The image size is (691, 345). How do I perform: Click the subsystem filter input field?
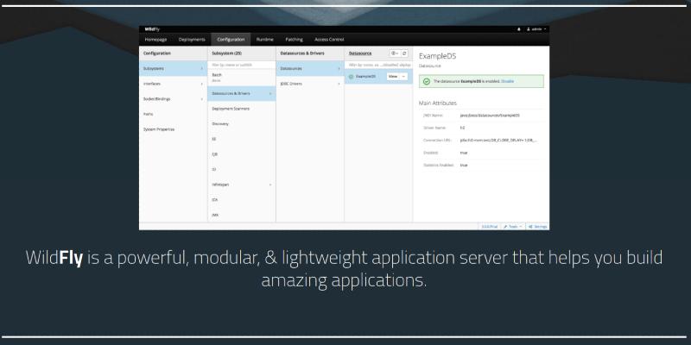242,65
